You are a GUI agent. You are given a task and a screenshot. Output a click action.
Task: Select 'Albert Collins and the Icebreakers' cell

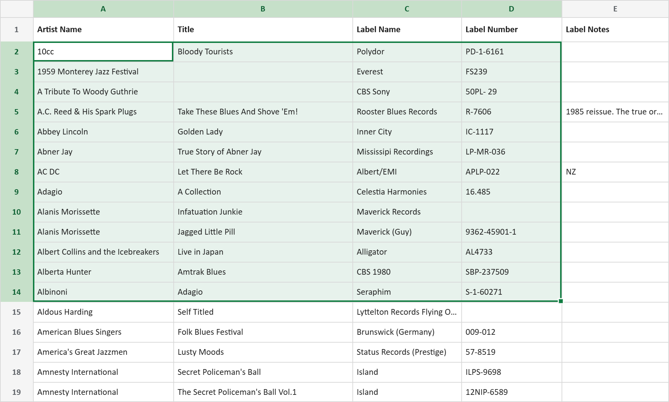(x=103, y=252)
